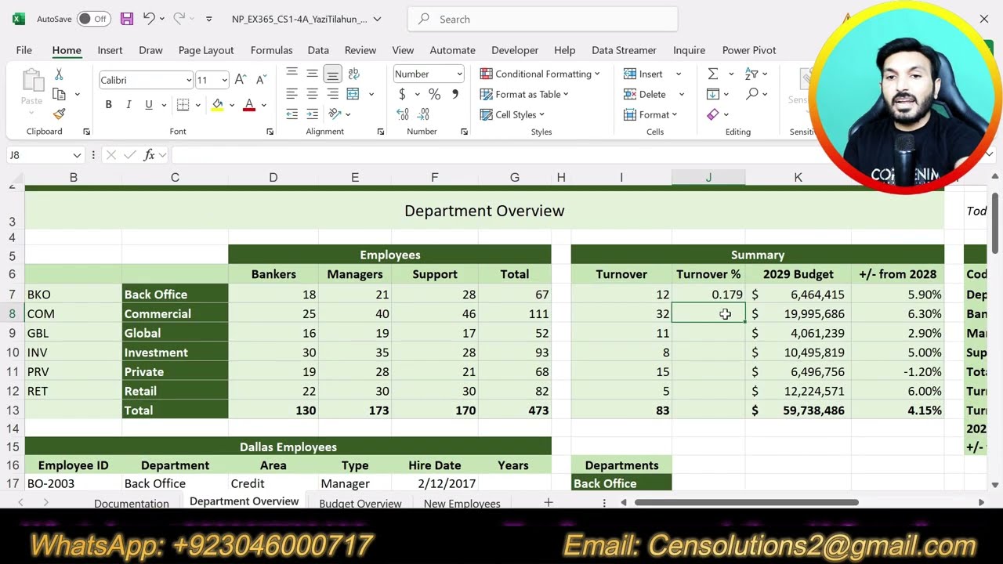This screenshot has width=1003, height=564.
Task: Click the Align Right icon
Action: [332, 94]
